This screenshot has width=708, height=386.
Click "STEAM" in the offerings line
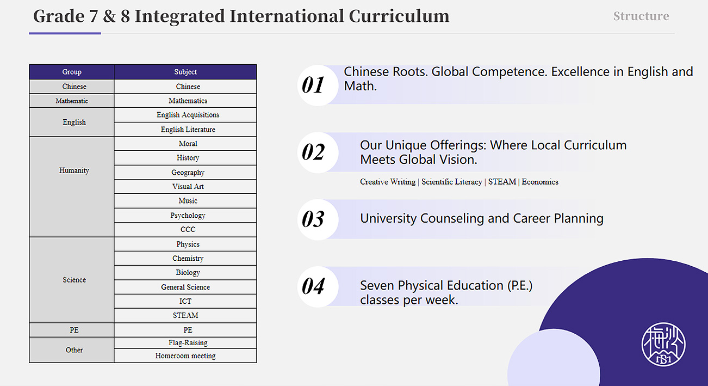coord(502,182)
